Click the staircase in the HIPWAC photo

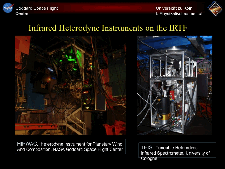point(73,122)
